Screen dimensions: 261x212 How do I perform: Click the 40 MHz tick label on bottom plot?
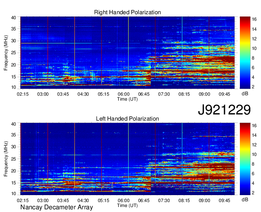tap(13, 124)
